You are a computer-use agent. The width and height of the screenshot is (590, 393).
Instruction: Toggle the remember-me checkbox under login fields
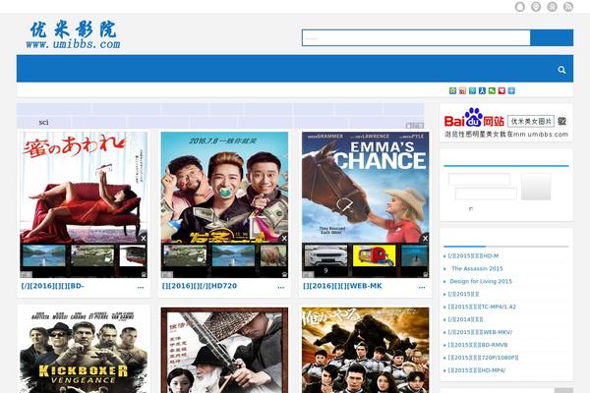(x=471, y=208)
